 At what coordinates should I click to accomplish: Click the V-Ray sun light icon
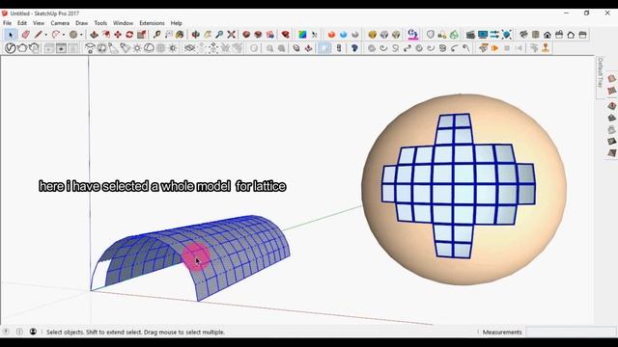click(x=137, y=48)
